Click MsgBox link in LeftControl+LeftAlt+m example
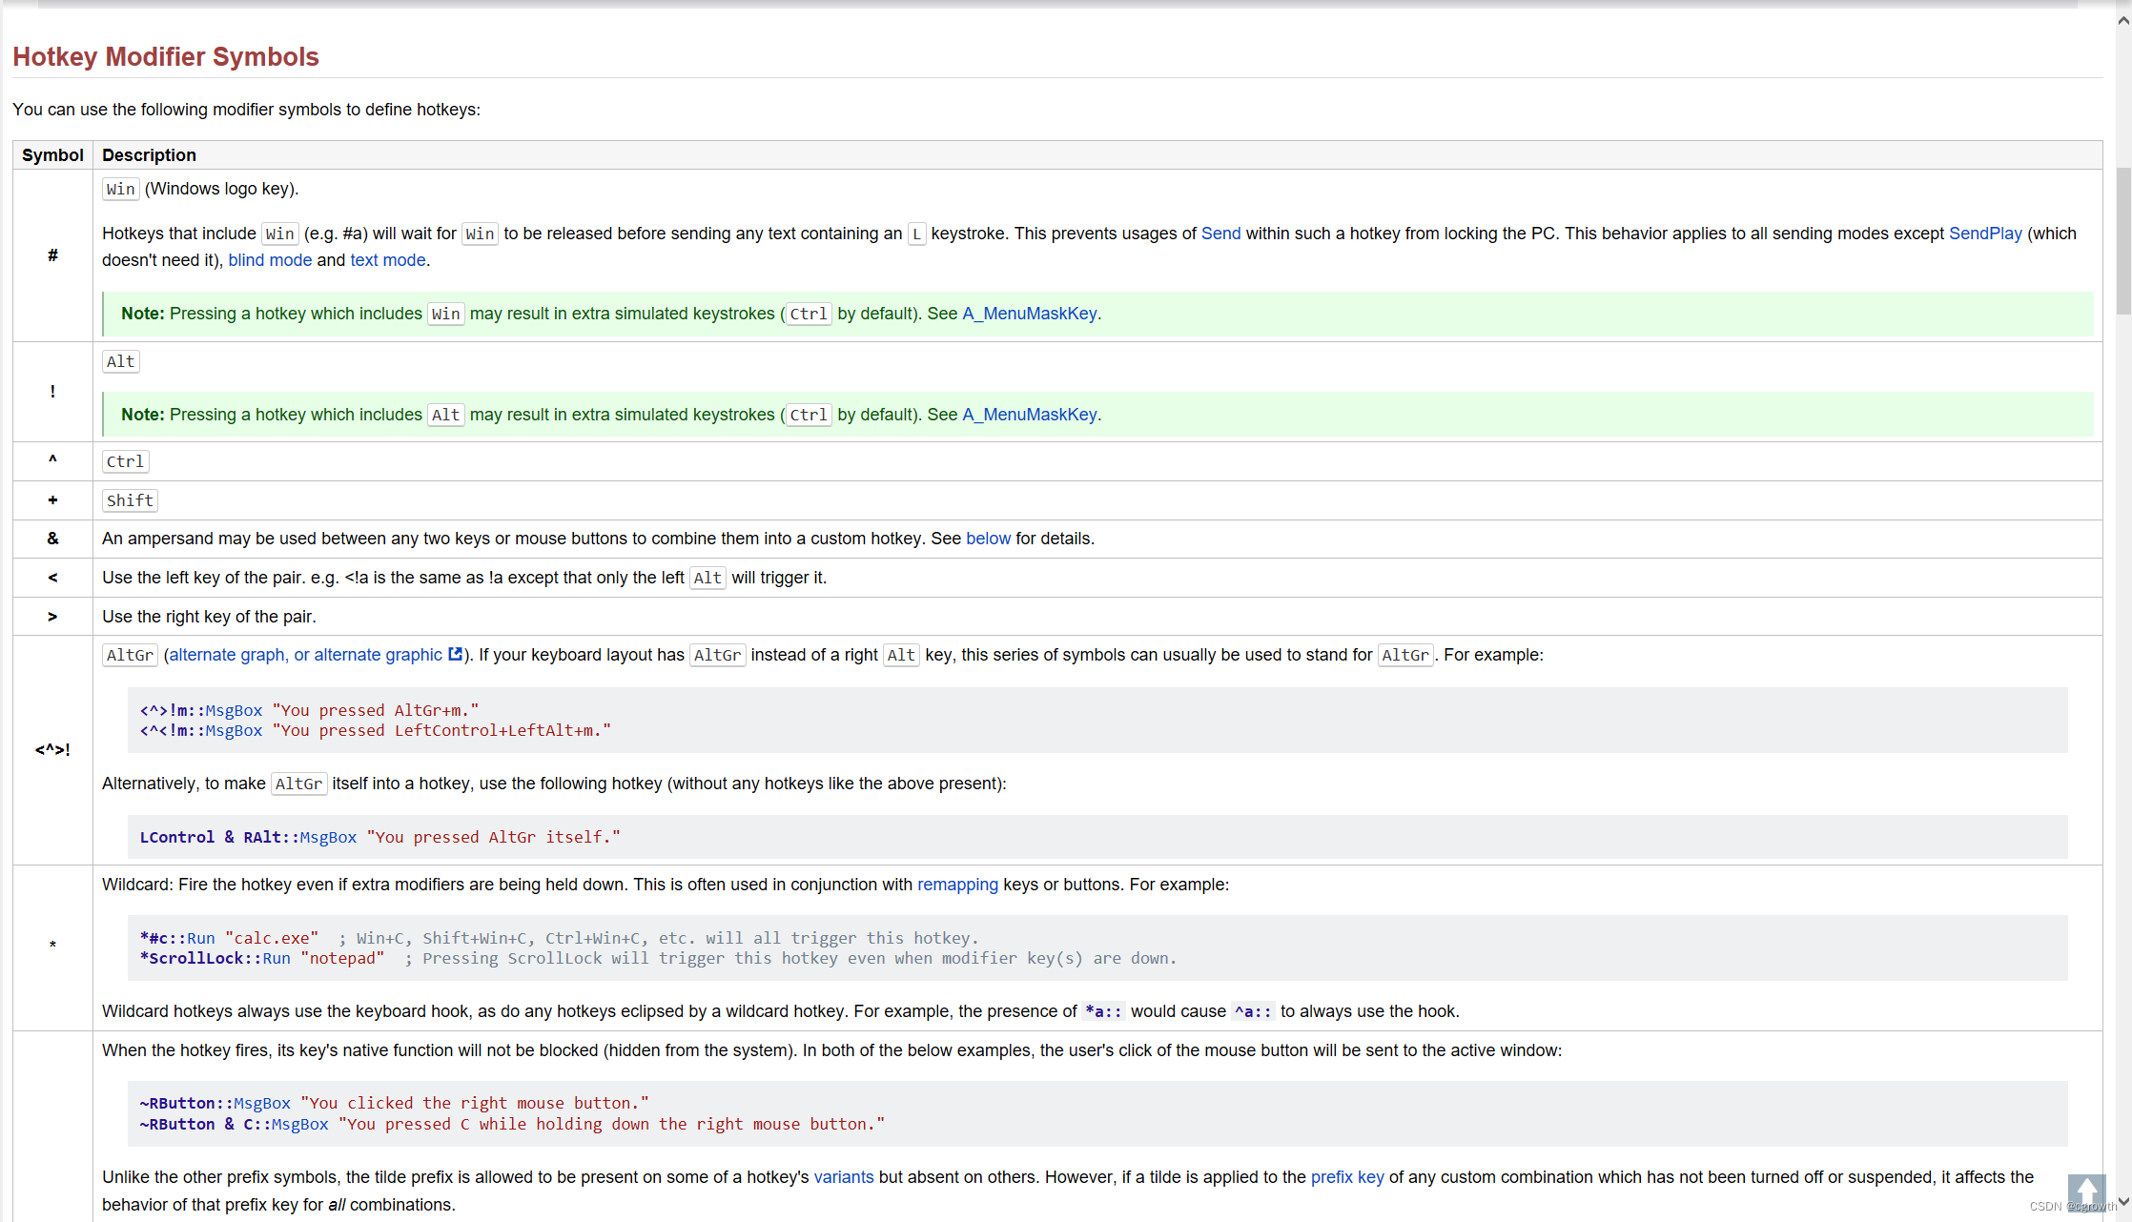 pos(234,730)
